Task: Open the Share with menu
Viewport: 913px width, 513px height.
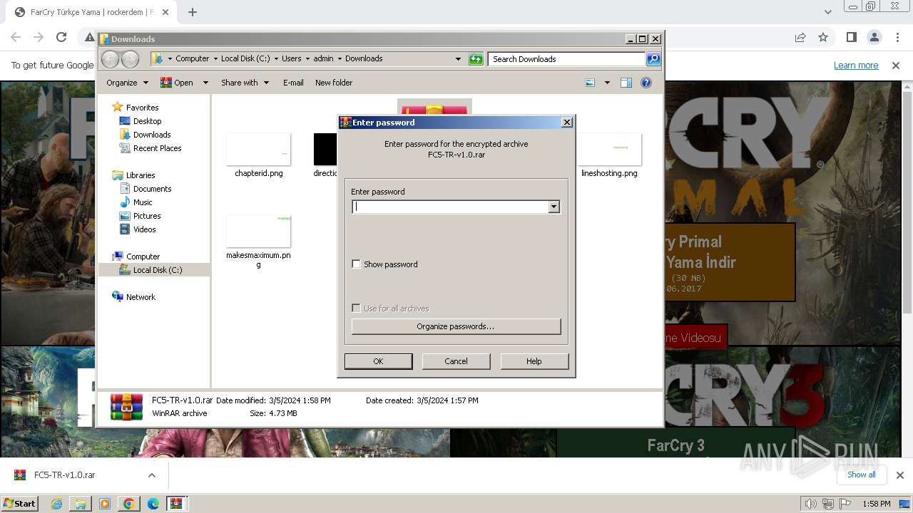Action: tap(245, 83)
